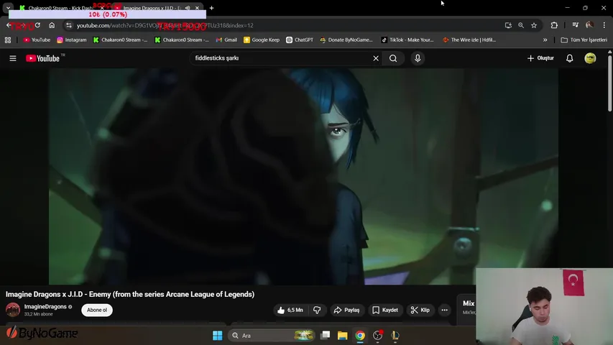Clear the search text with X icon

(x=376, y=58)
